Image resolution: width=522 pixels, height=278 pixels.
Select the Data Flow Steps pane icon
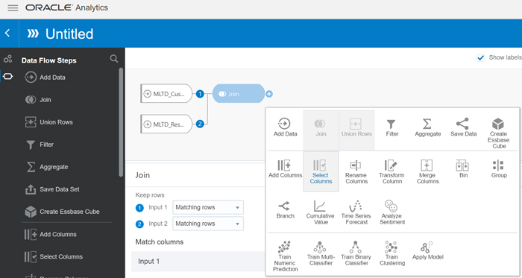(8, 77)
